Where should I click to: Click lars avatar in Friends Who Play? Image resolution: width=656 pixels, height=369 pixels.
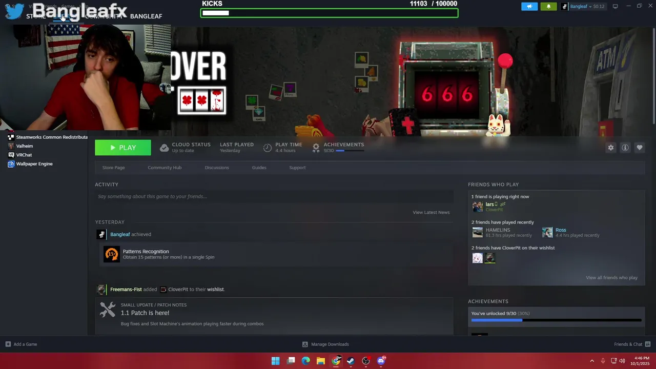coord(478,207)
